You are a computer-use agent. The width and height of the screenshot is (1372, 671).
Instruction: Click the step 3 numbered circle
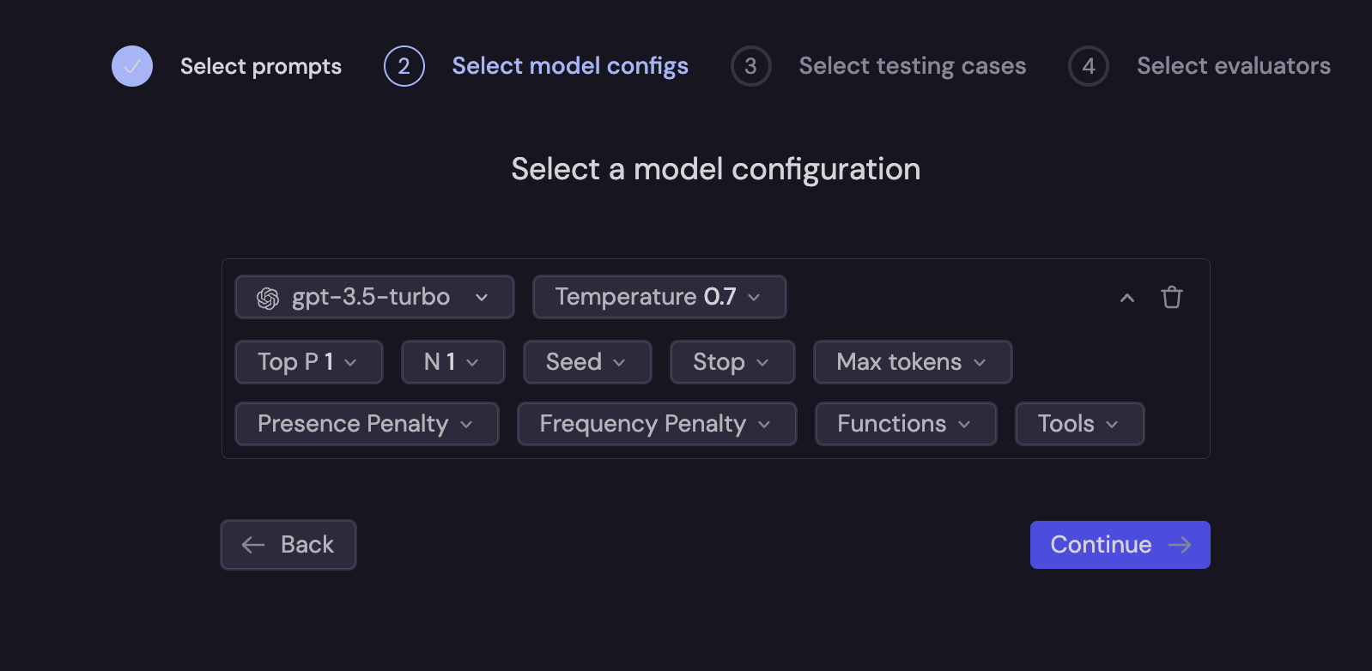(751, 66)
